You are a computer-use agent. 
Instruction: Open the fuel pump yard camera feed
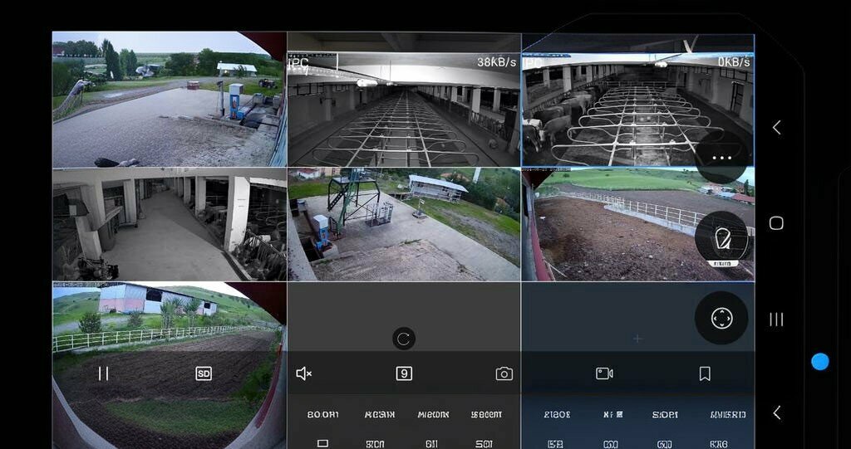[170, 100]
